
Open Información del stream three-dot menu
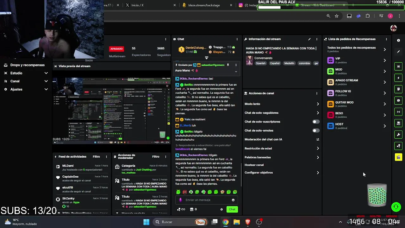click(x=317, y=39)
